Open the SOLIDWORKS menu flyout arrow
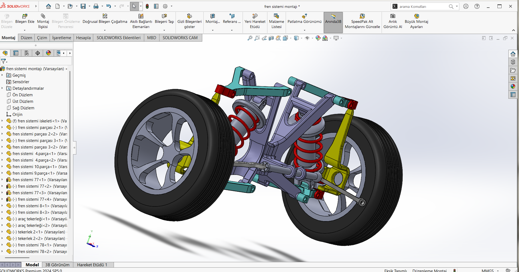 point(36,6)
